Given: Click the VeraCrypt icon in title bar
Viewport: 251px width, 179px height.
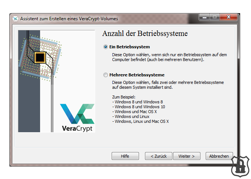Looking at the screenshot, I should pos(15,19).
